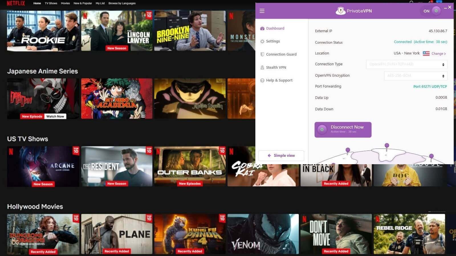Close the PrivateVPN window
This screenshot has width=456, height=256.
click(450, 7)
